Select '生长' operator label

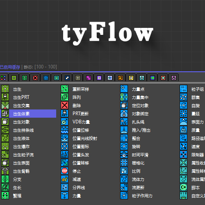click(17, 187)
